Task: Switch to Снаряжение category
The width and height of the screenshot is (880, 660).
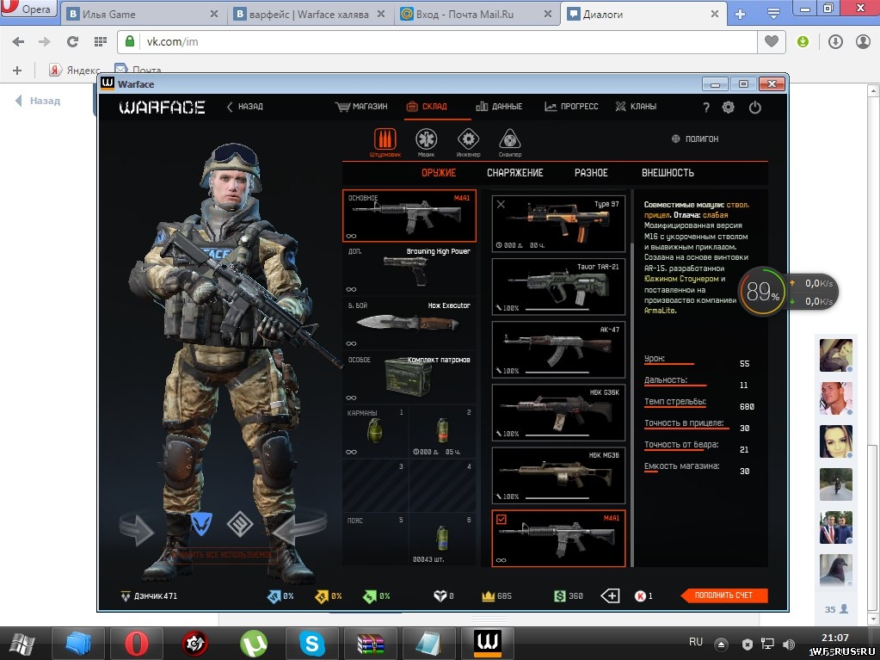Action: 514,173
